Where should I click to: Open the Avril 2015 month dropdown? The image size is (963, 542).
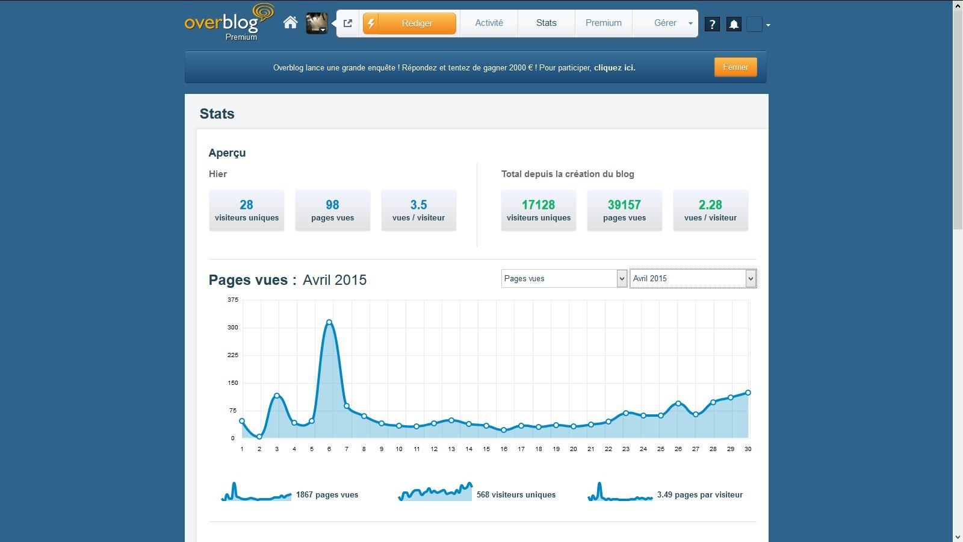tap(693, 278)
